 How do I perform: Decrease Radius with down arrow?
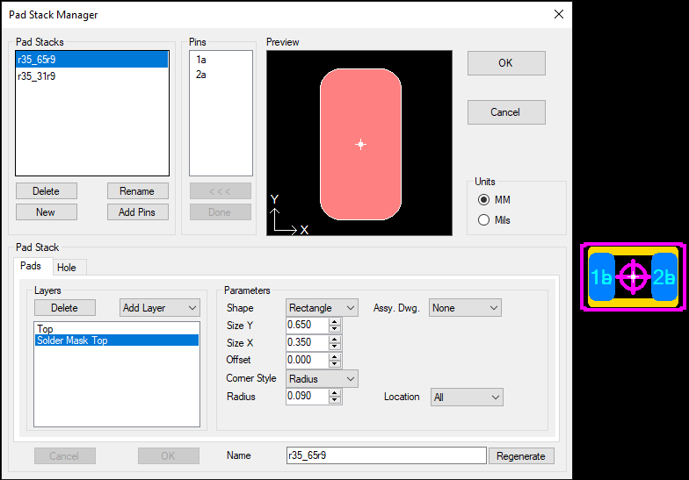335,401
